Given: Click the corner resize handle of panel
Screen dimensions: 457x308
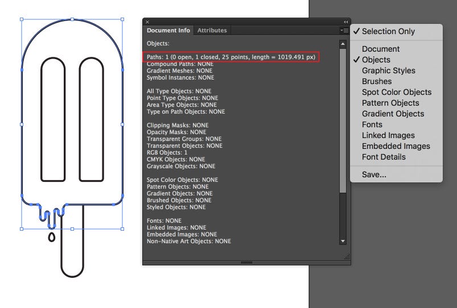Looking at the screenshot, I should point(347,256).
